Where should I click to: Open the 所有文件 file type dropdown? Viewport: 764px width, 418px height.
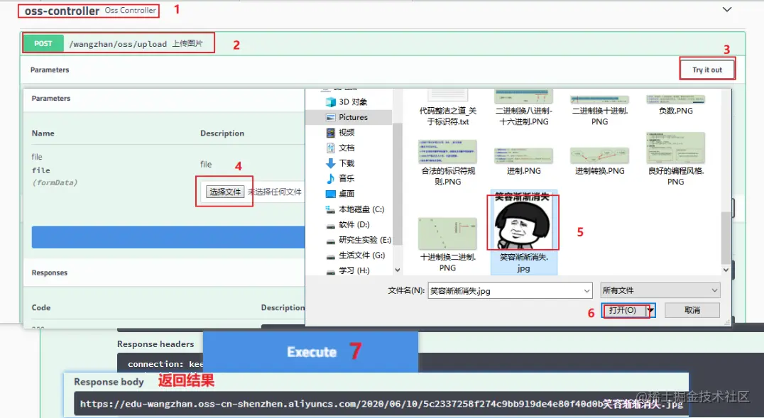point(660,290)
